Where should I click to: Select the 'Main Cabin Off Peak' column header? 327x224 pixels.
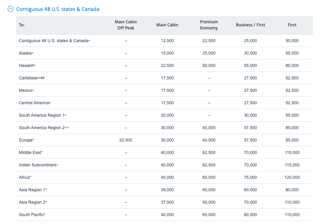point(126,25)
